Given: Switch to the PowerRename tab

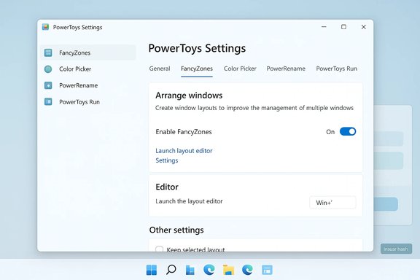Looking at the screenshot, I should (x=286, y=69).
